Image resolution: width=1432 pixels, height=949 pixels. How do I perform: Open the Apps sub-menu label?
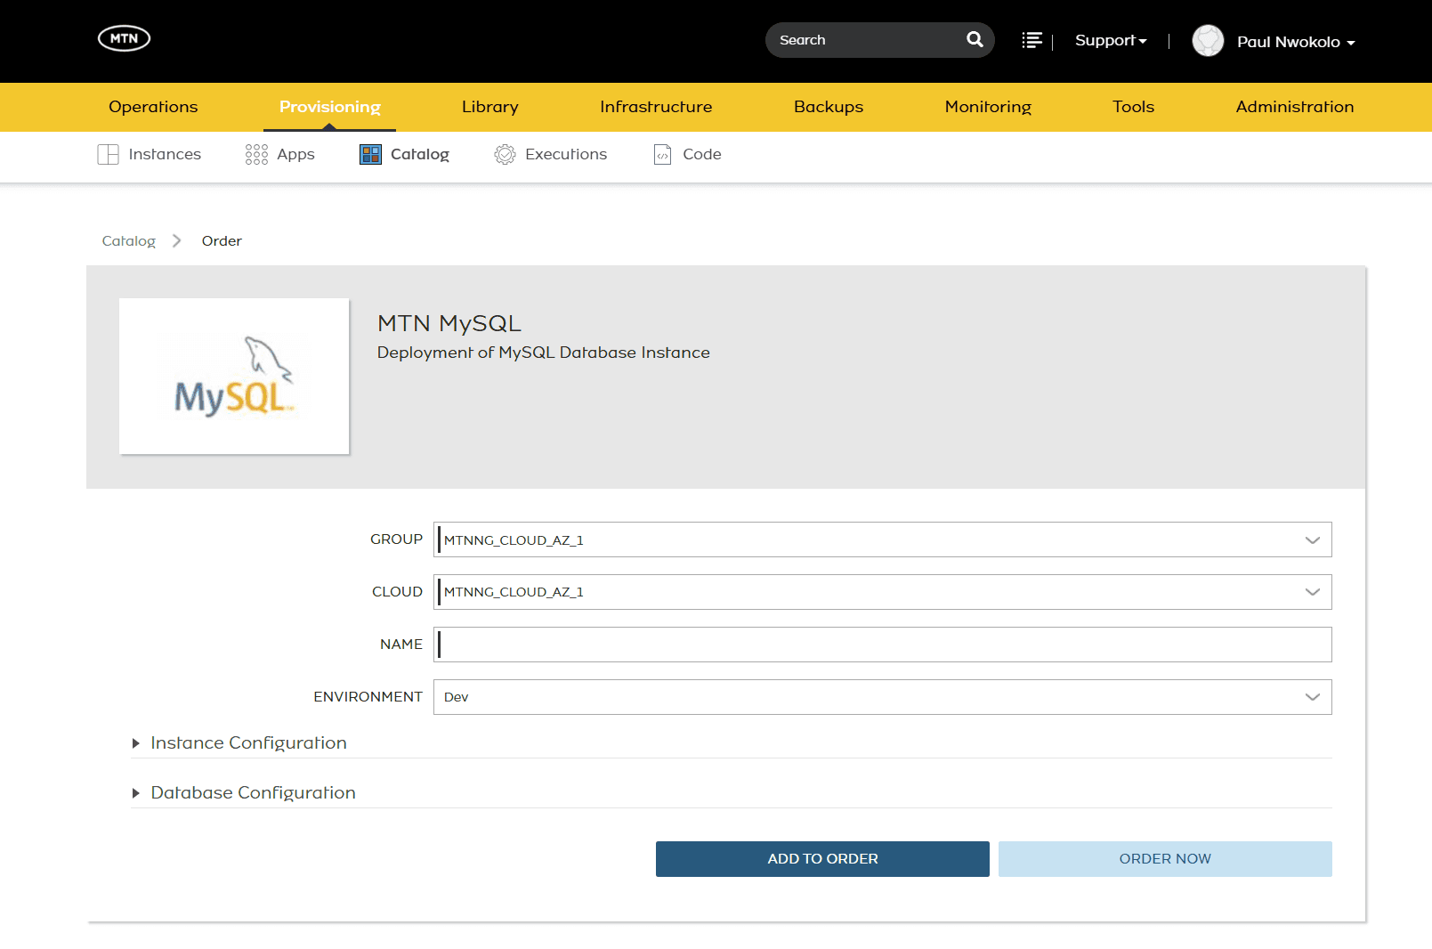(x=295, y=154)
